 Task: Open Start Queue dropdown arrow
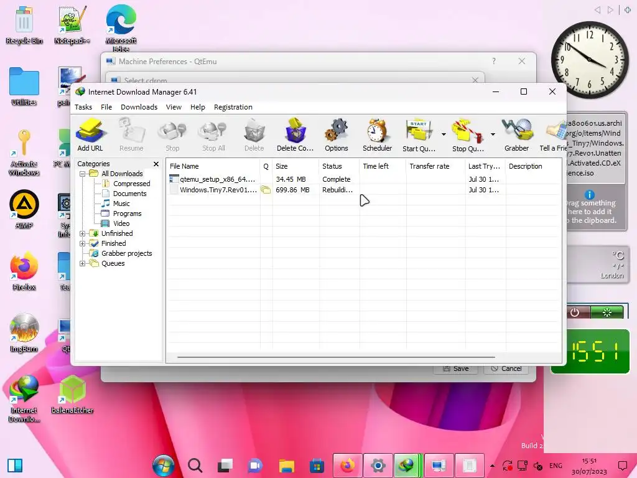pyautogui.click(x=444, y=134)
